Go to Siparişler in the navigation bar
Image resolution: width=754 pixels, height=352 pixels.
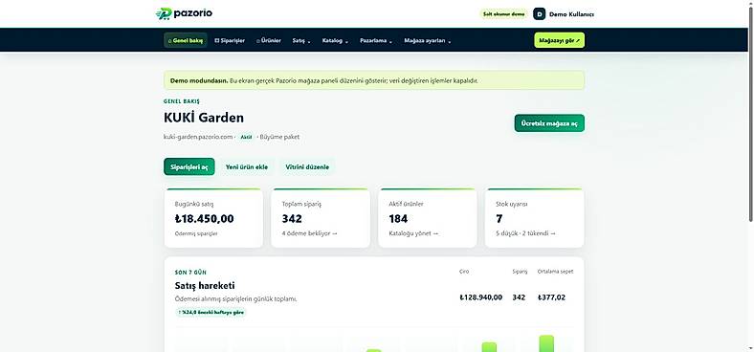click(230, 40)
